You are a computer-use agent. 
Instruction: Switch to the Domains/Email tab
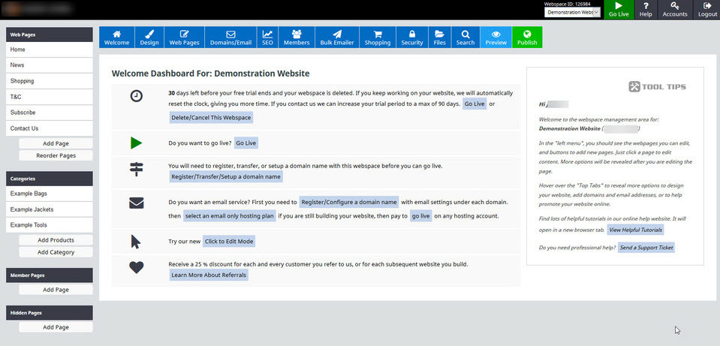[x=230, y=38]
